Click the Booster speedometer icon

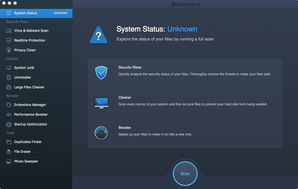[101, 133]
